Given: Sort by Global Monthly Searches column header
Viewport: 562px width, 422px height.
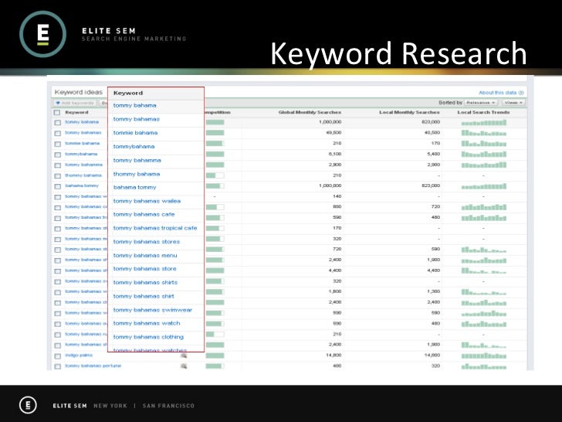Looking at the screenshot, I should coord(310,112).
